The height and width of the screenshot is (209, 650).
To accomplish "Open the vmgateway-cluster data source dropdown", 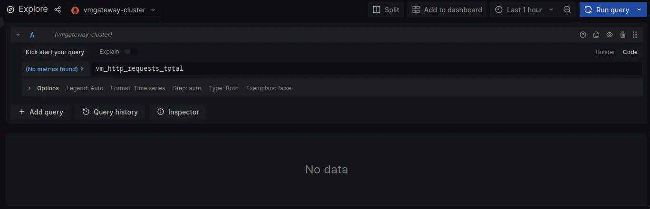I will 113,10.
